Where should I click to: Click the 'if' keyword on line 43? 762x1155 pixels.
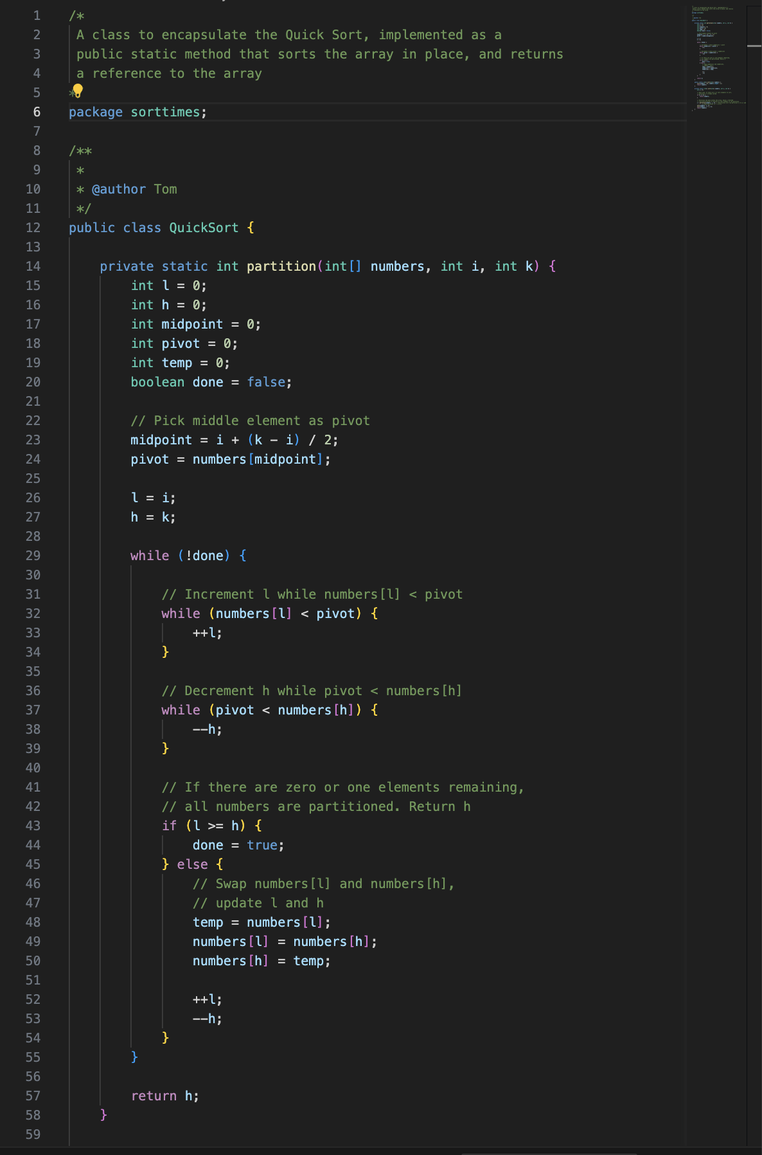[x=169, y=826]
